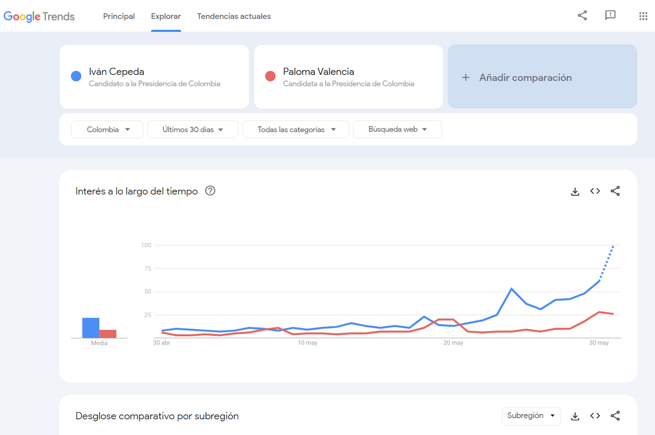655x435 pixels.
Task: Open the send feedback icon
Action: click(610, 15)
